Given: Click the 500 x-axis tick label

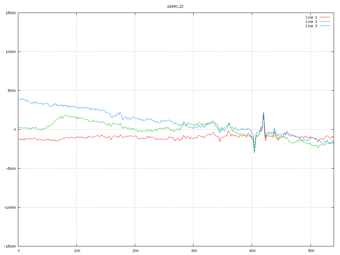Looking at the screenshot, I should [310, 251].
